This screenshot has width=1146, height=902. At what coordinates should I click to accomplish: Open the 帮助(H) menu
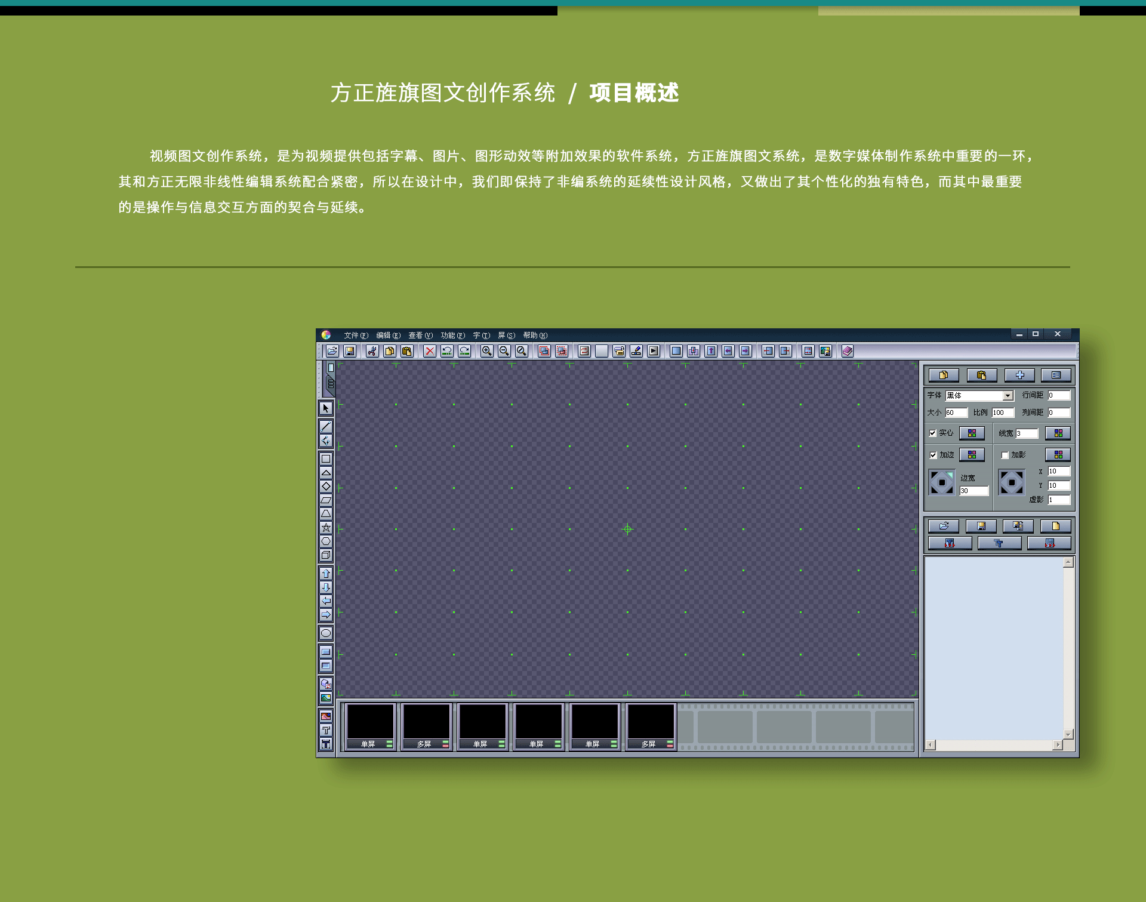pos(535,335)
